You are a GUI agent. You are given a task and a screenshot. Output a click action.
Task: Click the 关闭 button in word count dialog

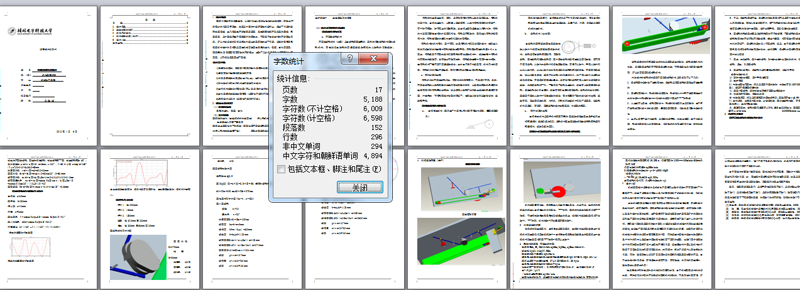360,188
